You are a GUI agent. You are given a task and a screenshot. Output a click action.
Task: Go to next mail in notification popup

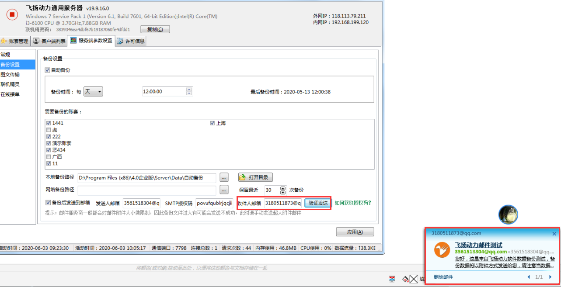click(550, 277)
